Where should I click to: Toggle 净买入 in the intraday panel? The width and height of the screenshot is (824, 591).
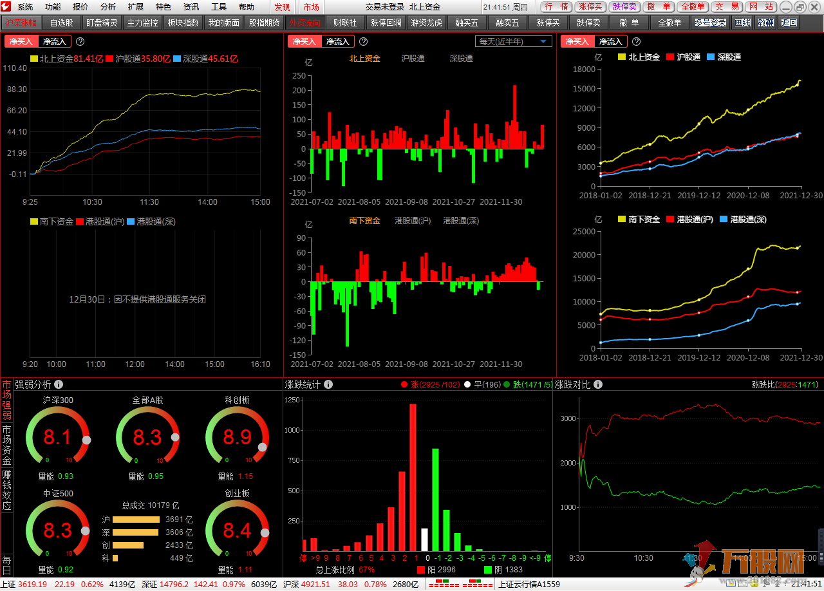21,41
